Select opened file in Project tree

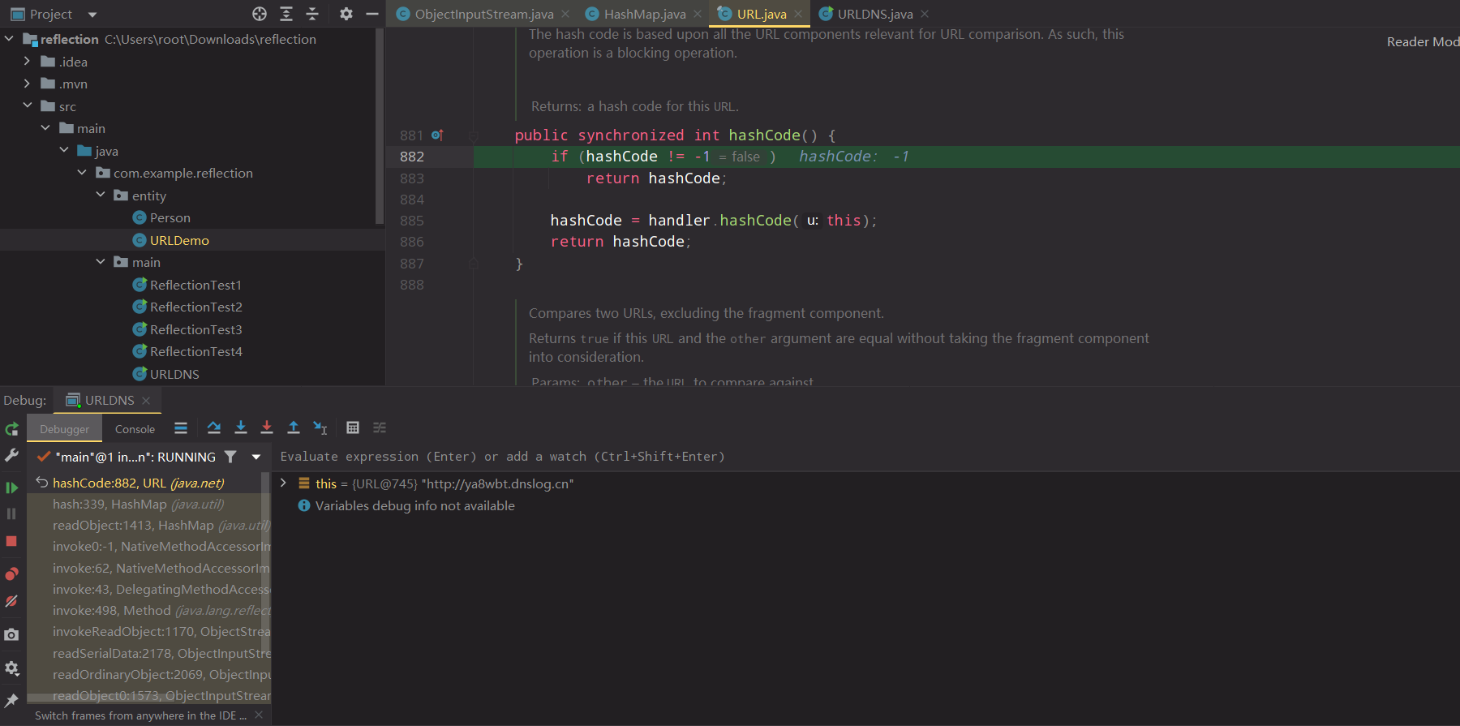click(260, 14)
